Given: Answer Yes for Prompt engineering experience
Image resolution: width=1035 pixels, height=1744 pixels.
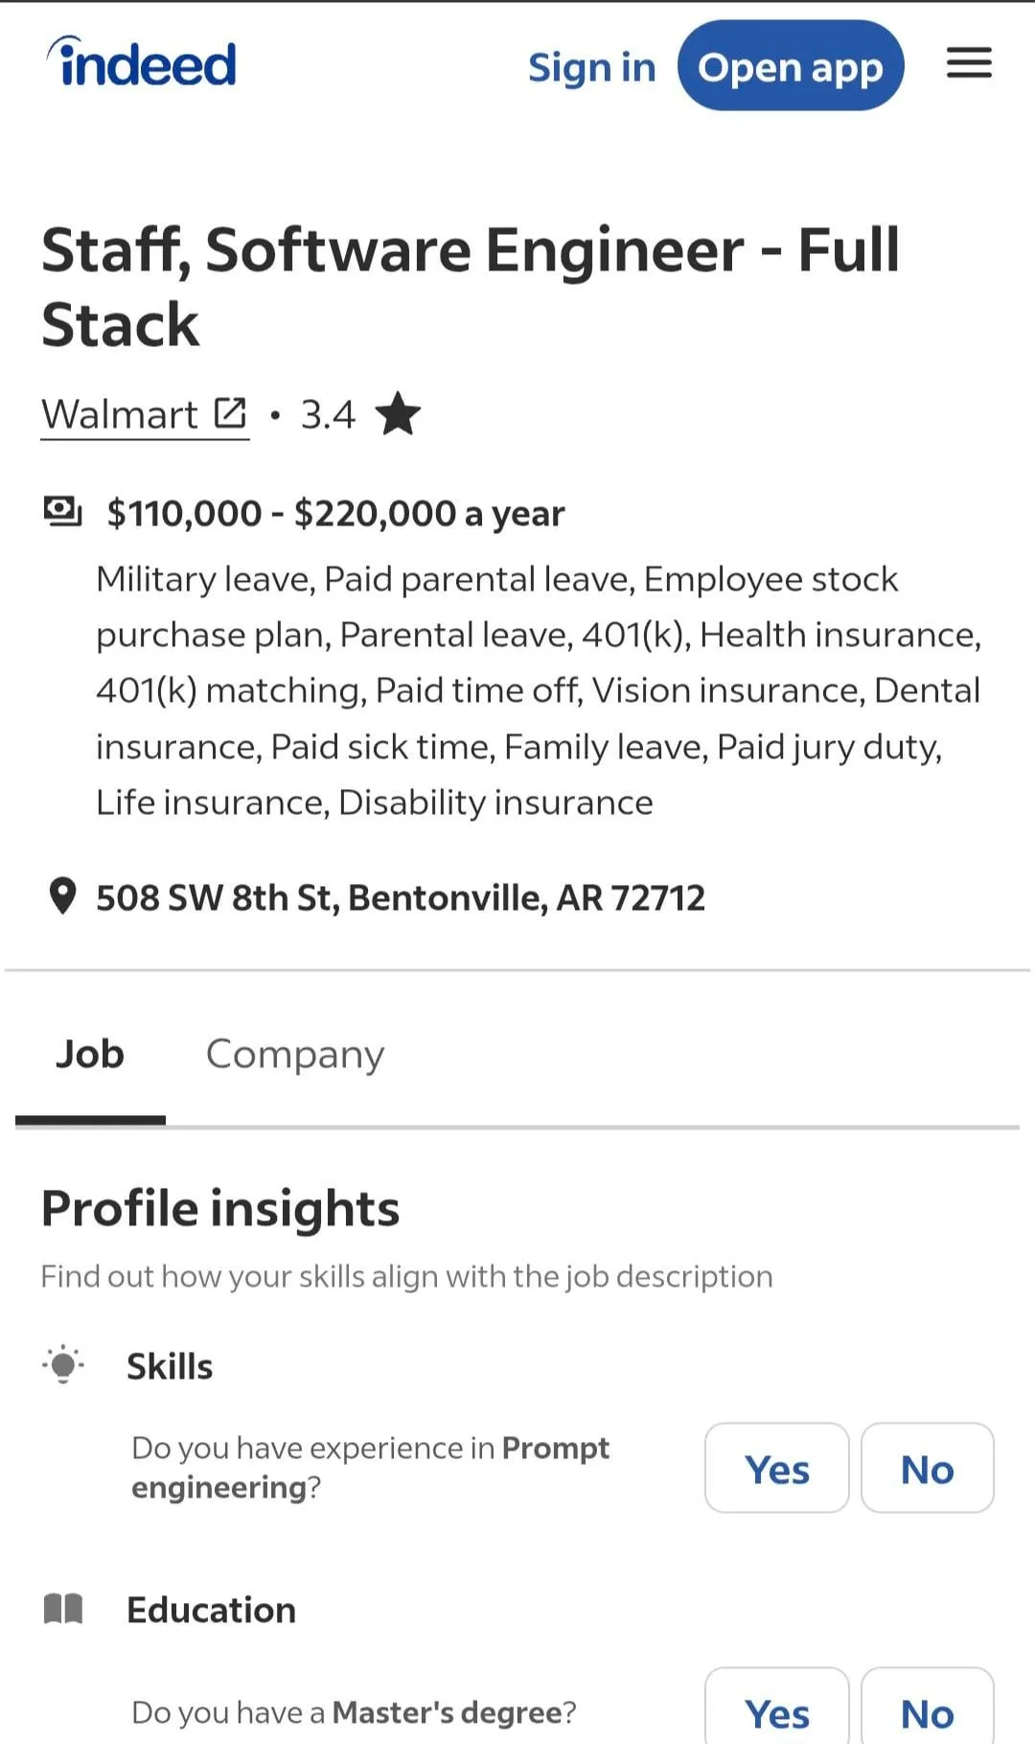Looking at the screenshot, I should tap(776, 1468).
